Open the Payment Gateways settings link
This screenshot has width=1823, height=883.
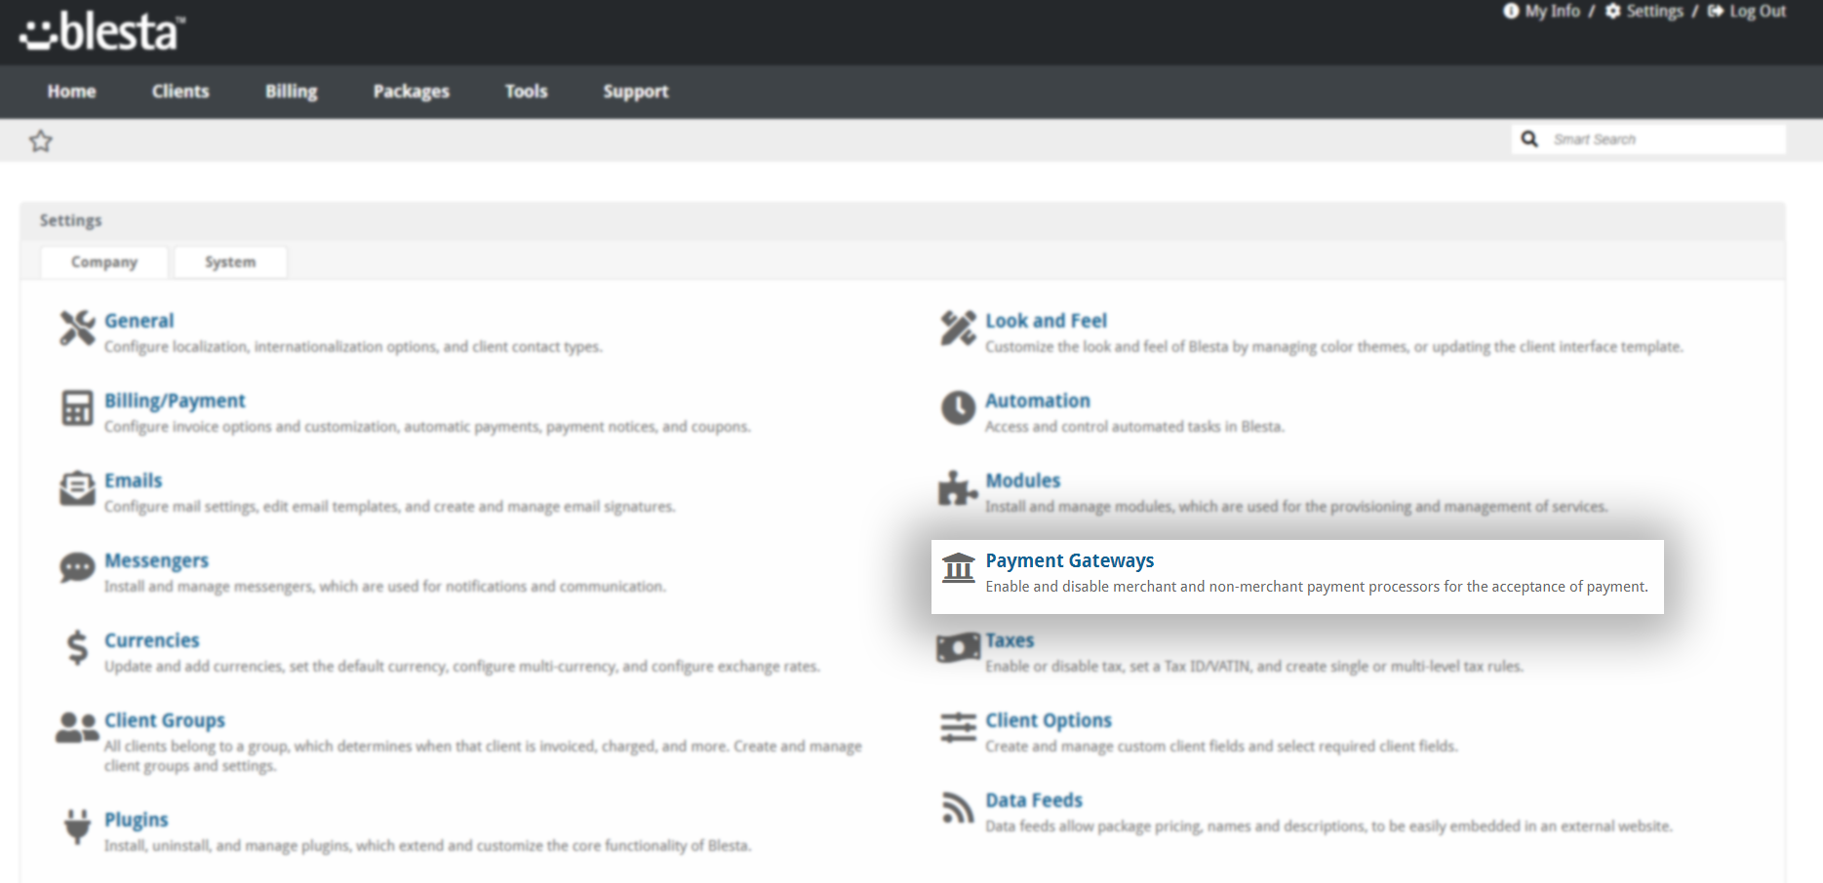click(1069, 560)
